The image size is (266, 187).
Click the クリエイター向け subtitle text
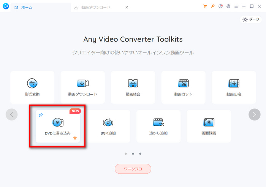[x=133, y=53]
